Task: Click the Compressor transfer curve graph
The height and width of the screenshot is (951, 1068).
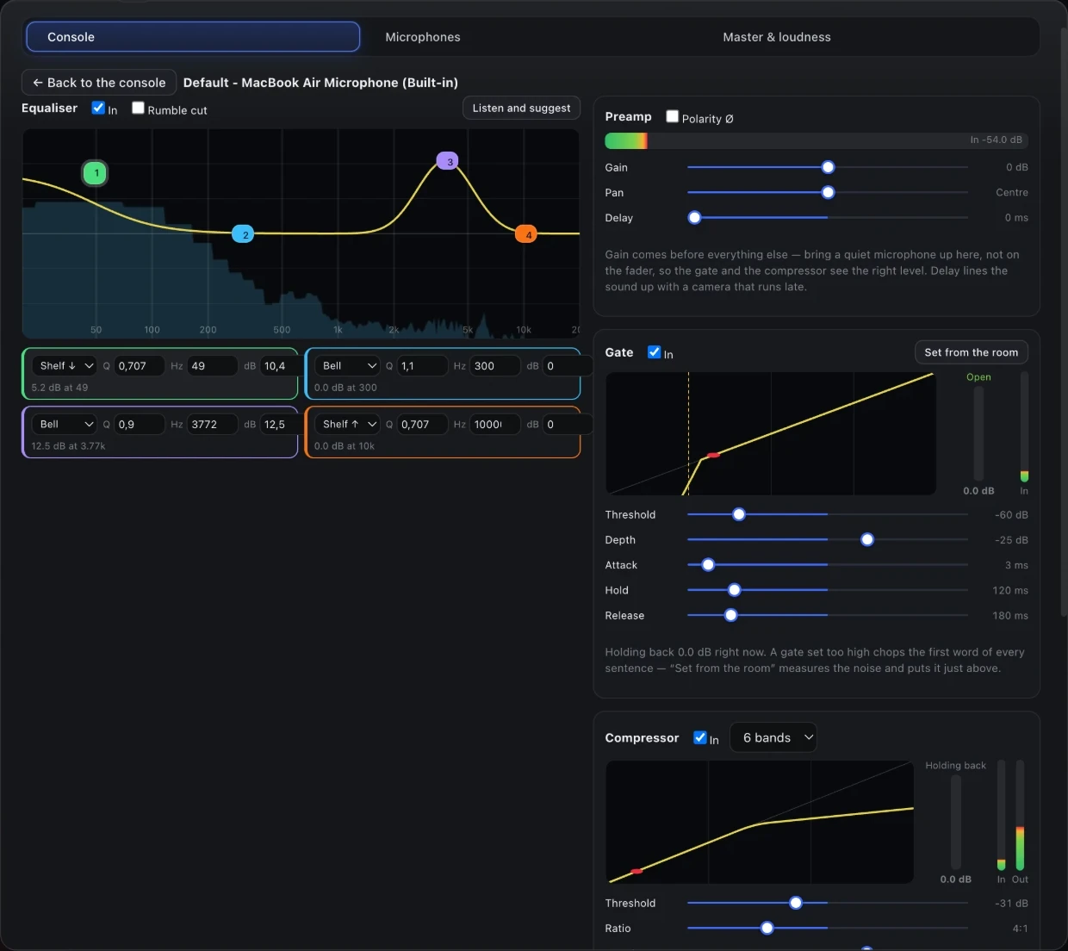Action: pos(760,822)
